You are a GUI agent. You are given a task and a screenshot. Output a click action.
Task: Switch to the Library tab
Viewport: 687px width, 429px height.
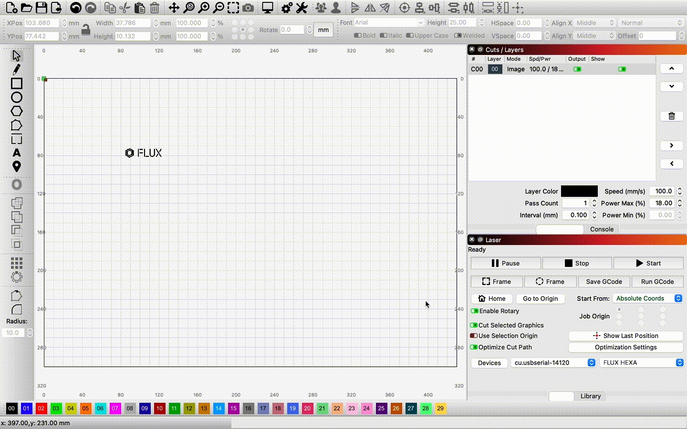click(x=590, y=396)
